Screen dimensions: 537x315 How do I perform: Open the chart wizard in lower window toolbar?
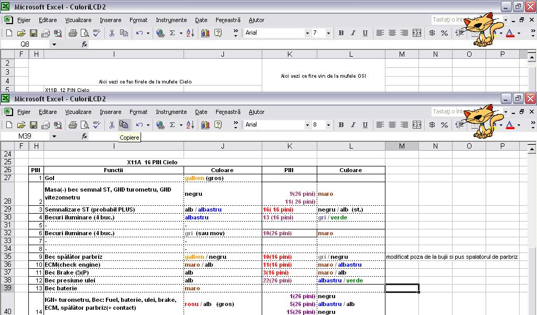[x=205, y=125]
